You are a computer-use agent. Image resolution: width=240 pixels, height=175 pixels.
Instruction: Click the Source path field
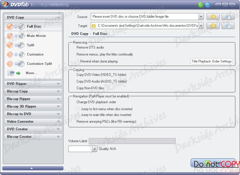[145, 17]
